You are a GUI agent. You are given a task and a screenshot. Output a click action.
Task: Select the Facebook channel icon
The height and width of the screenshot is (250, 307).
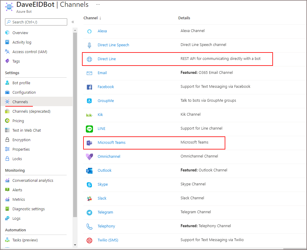coord(89,87)
